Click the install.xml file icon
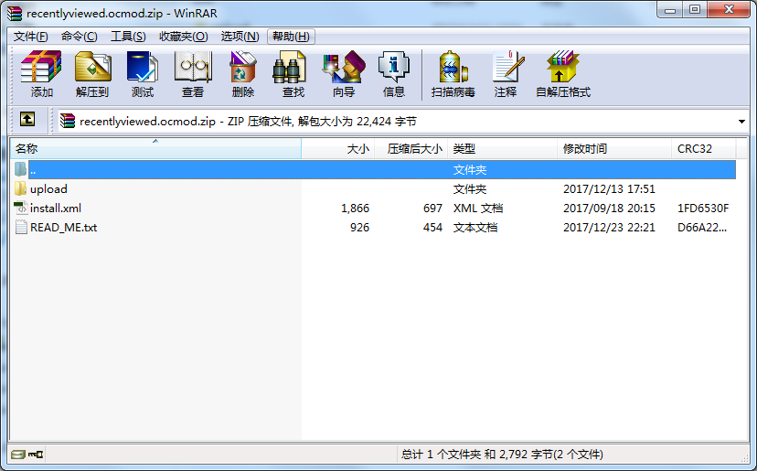Screen dimensions: 757x471 point(20,209)
